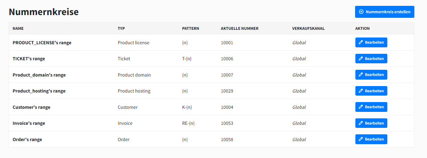Click the NAME column header
The width and height of the screenshot is (427, 158).
pyautogui.click(x=18, y=29)
